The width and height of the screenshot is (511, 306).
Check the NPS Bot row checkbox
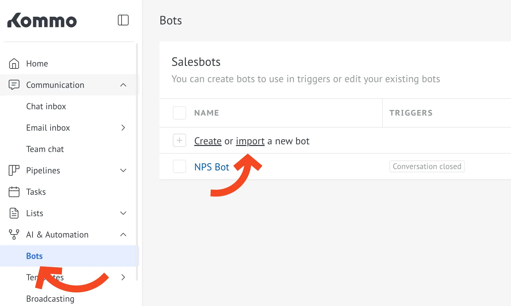click(179, 166)
